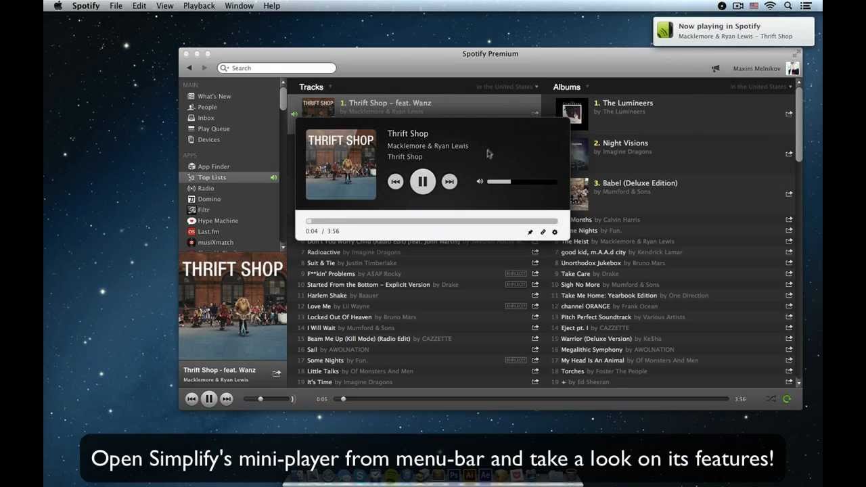Screen dimensions: 866x487
Task: Share the Night Visions album
Action: 789,154
